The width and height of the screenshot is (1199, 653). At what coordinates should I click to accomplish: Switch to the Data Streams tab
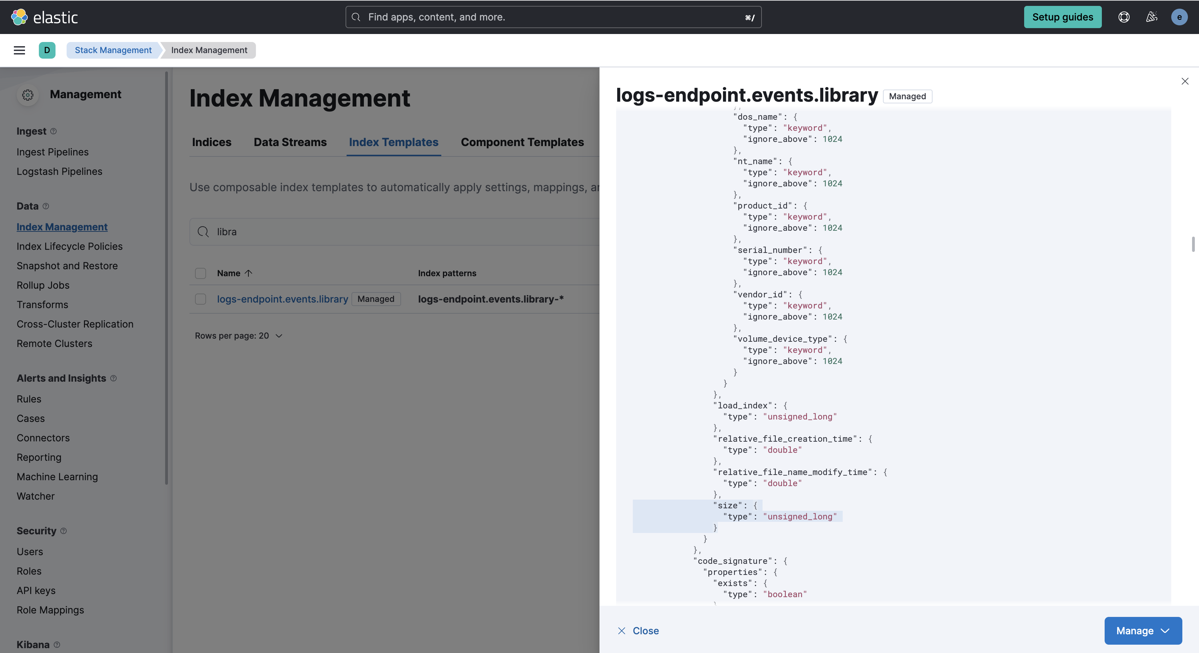(290, 142)
